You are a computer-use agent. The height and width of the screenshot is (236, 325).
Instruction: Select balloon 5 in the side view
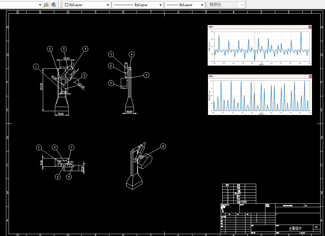click(111, 83)
